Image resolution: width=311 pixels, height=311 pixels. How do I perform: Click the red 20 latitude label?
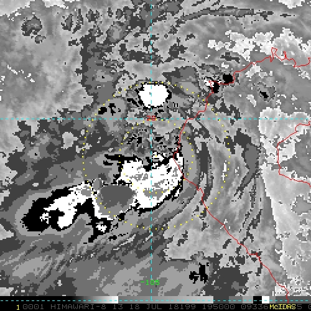pyautogui.click(x=151, y=118)
